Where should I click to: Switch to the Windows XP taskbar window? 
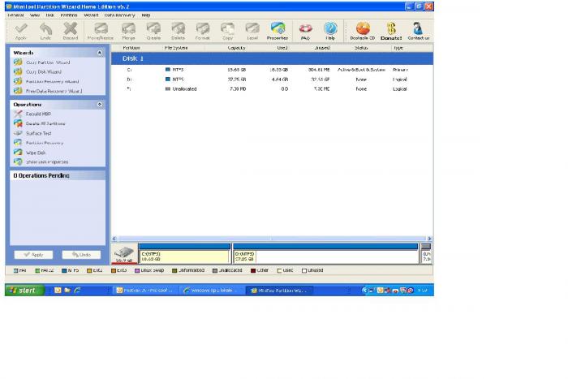coord(212,291)
